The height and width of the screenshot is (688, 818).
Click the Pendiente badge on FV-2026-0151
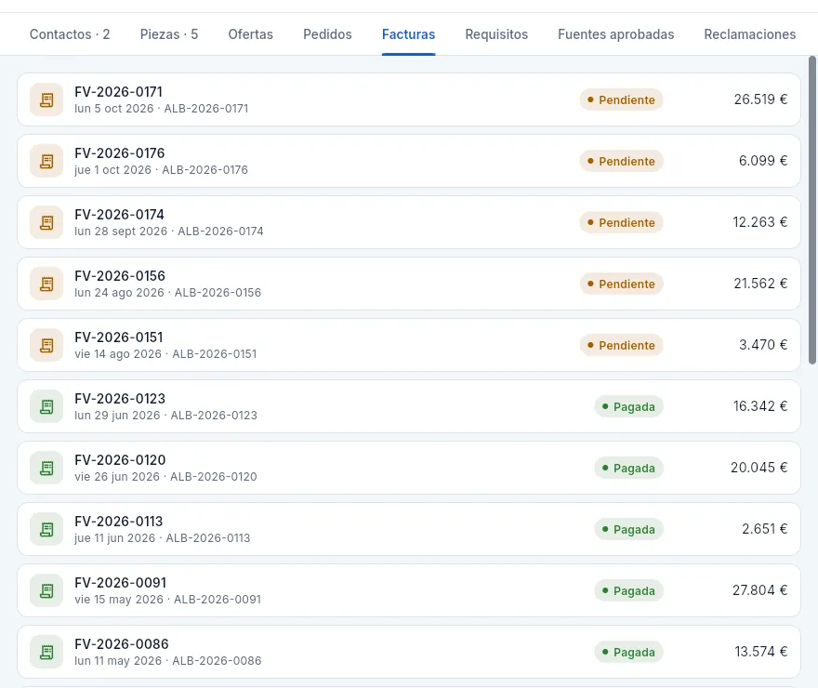coord(621,345)
